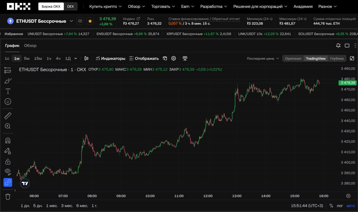Open the Индикаторы indicators menu
Image resolution: width=358 pixels, height=212 pixels.
point(110,58)
